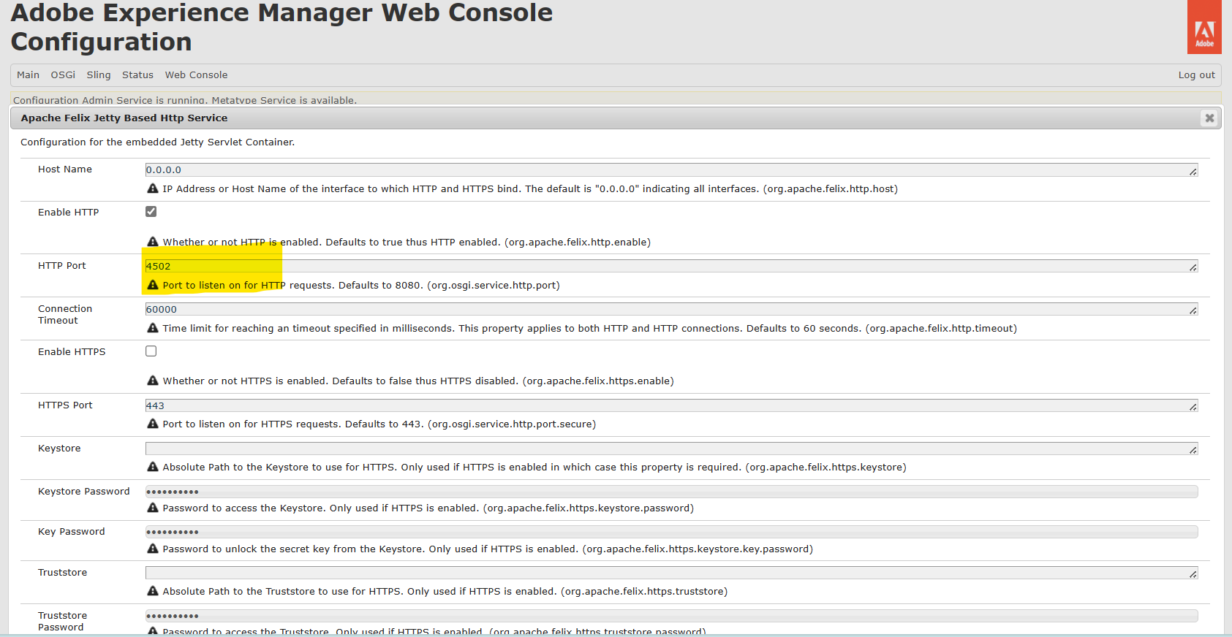The height and width of the screenshot is (637, 1232).
Task: Click the 'Enable HTTP' label
Action: (x=68, y=212)
